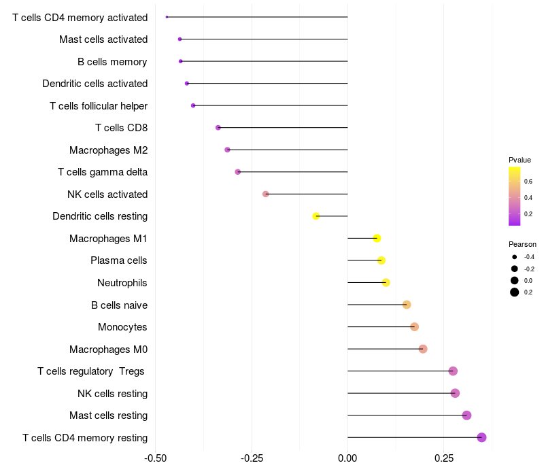Select the Pearson 0.0 legend circle
The image size is (544, 476).
[514, 280]
